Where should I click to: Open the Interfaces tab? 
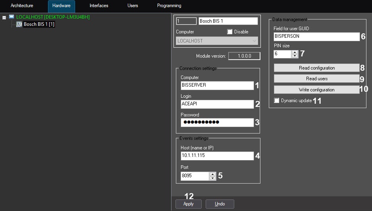pyautogui.click(x=99, y=6)
